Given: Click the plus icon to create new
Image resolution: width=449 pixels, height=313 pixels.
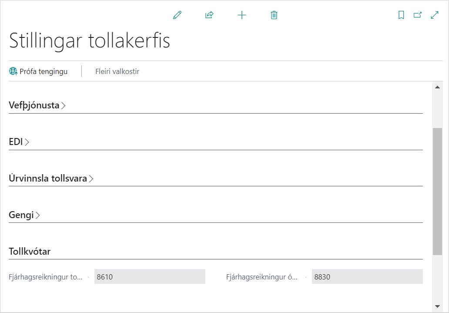Looking at the screenshot, I should [242, 15].
